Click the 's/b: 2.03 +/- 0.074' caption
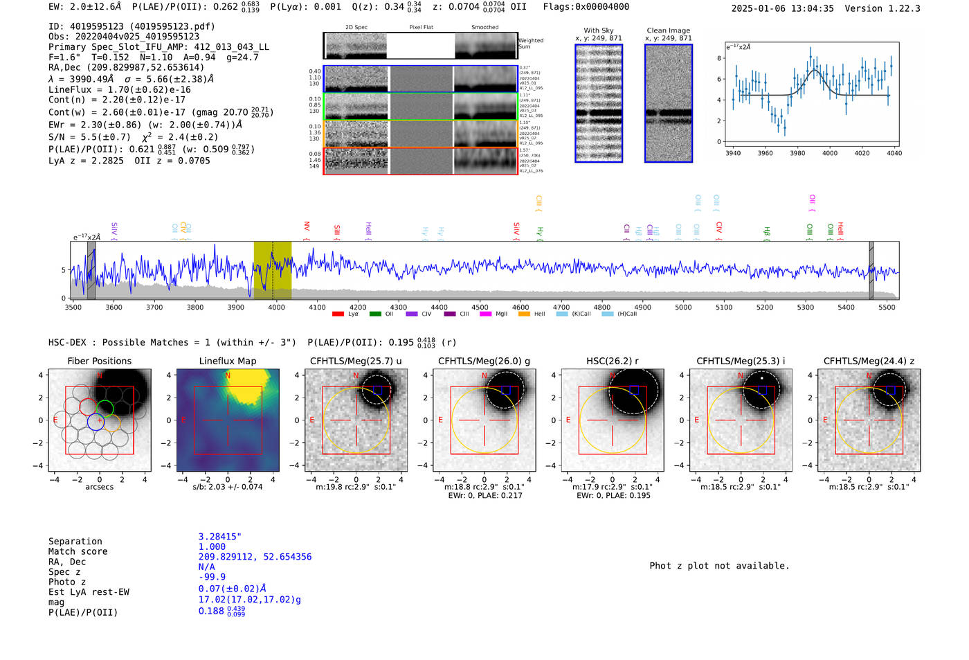 click(x=228, y=487)
